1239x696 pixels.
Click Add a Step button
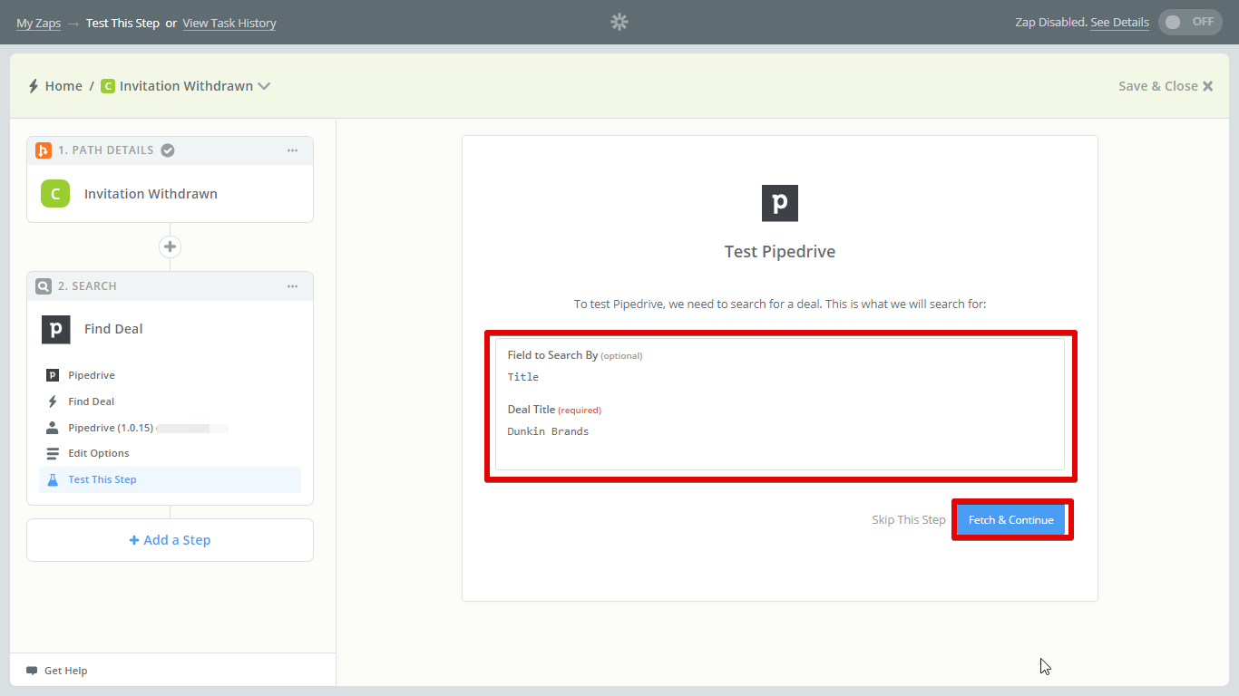(x=170, y=540)
